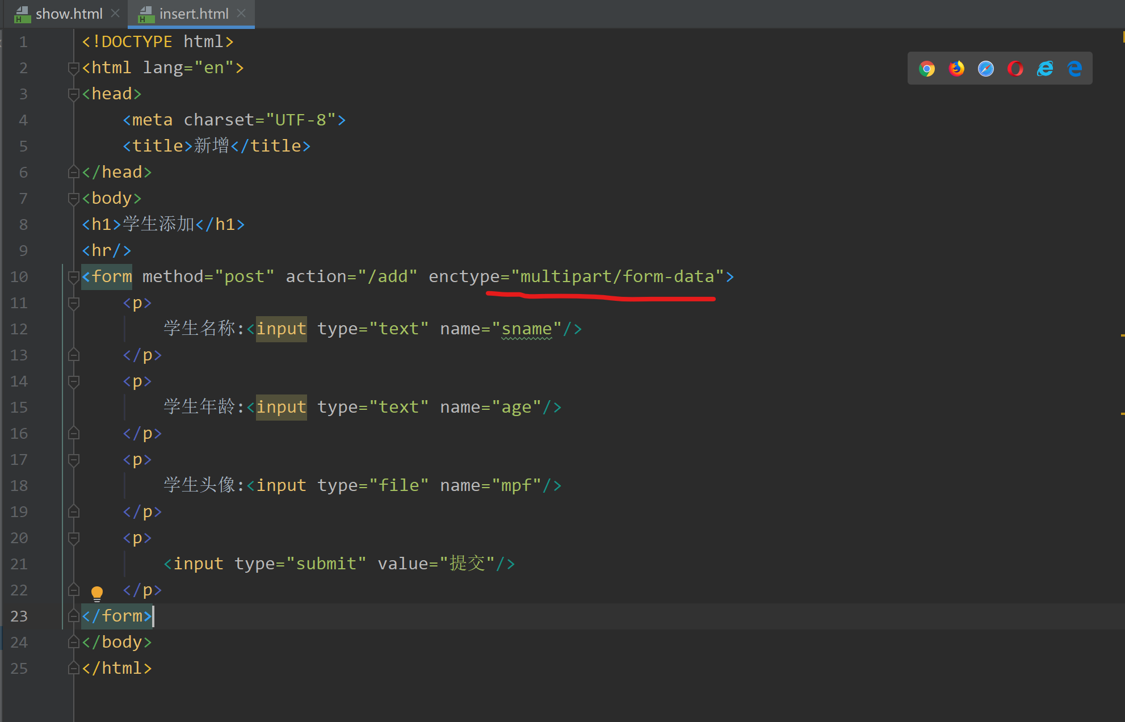Click type="file" on line 18
The height and width of the screenshot is (722, 1125).
[x=373, y=486]
